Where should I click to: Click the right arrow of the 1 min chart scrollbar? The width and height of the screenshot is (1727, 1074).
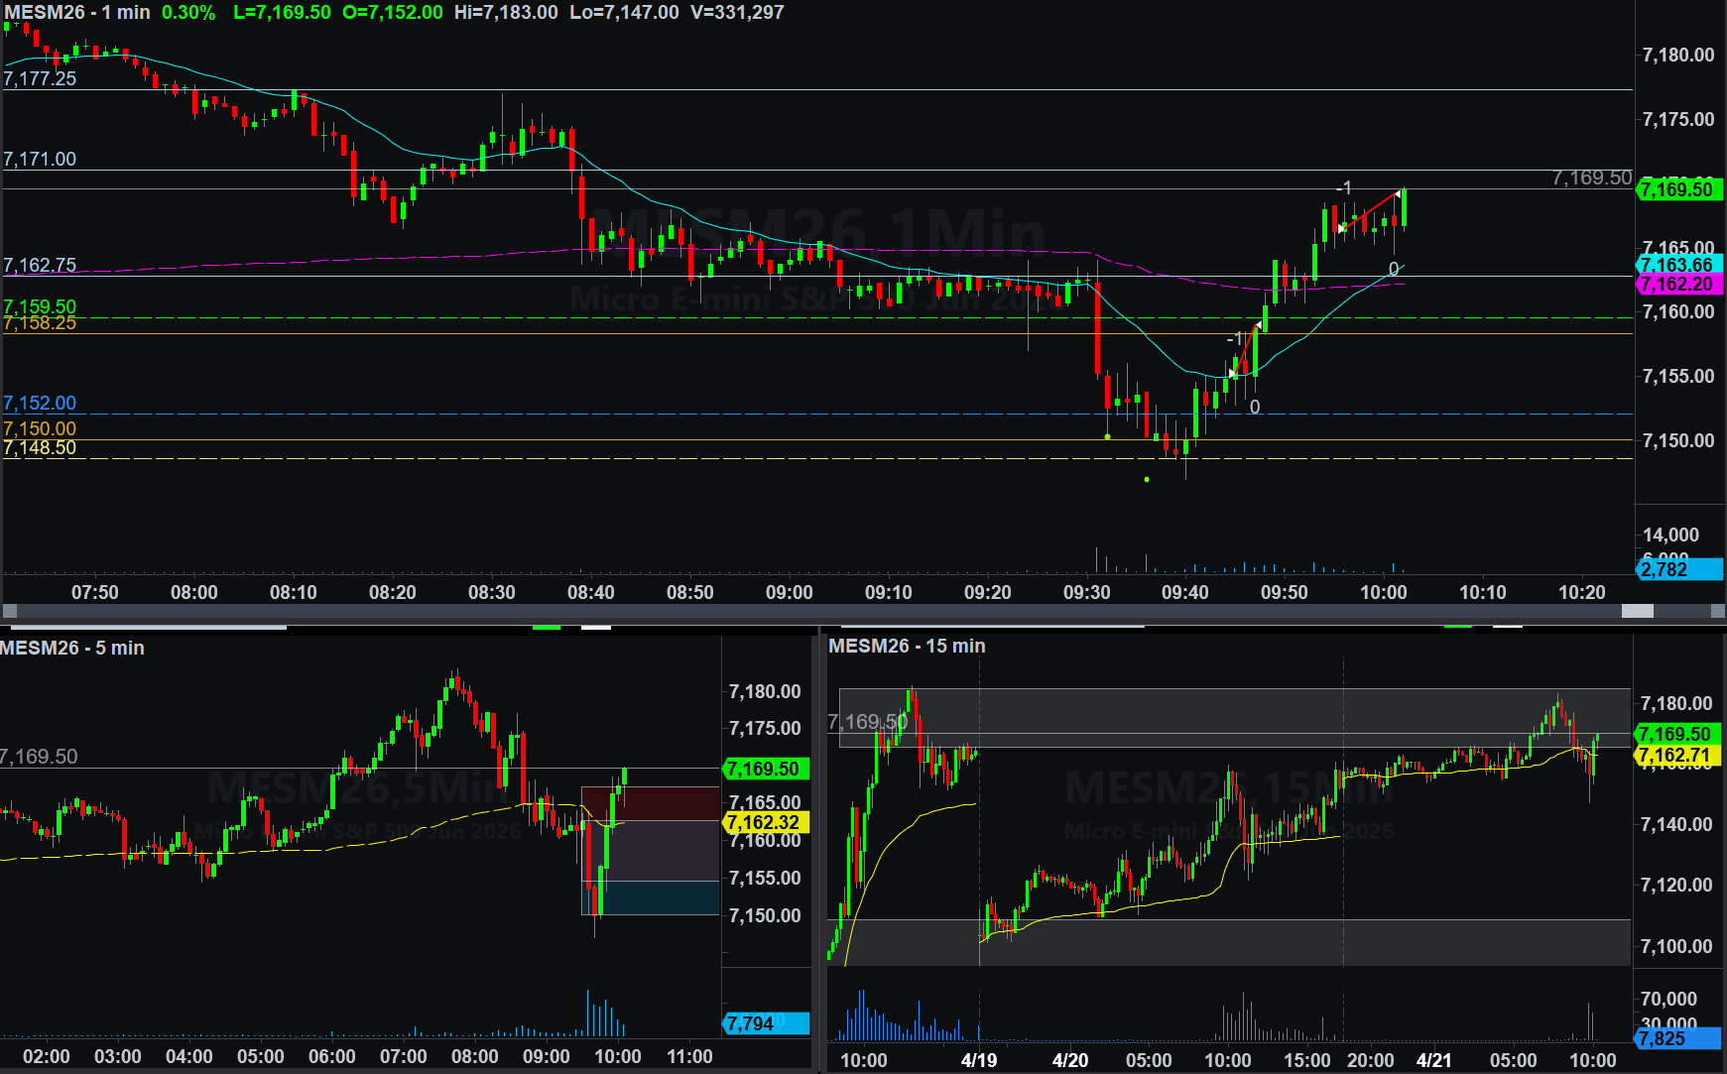pos(1717,611)
